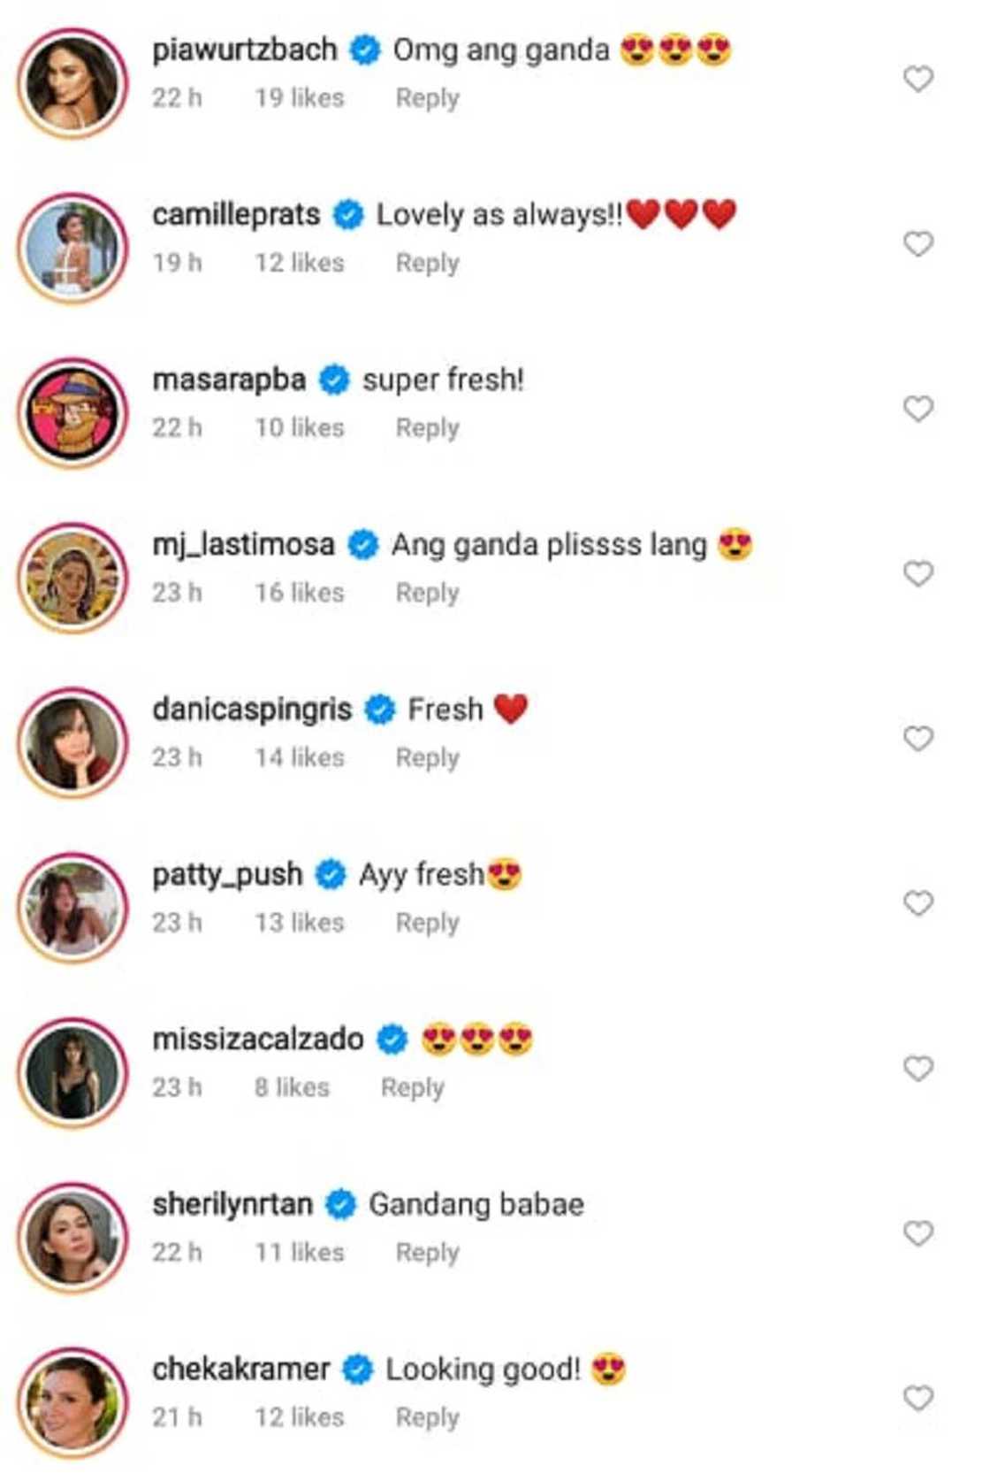This screenshot has width=990, height=1481.
Task: Reply to danicaspingris' comment
Action: (427, 757)
